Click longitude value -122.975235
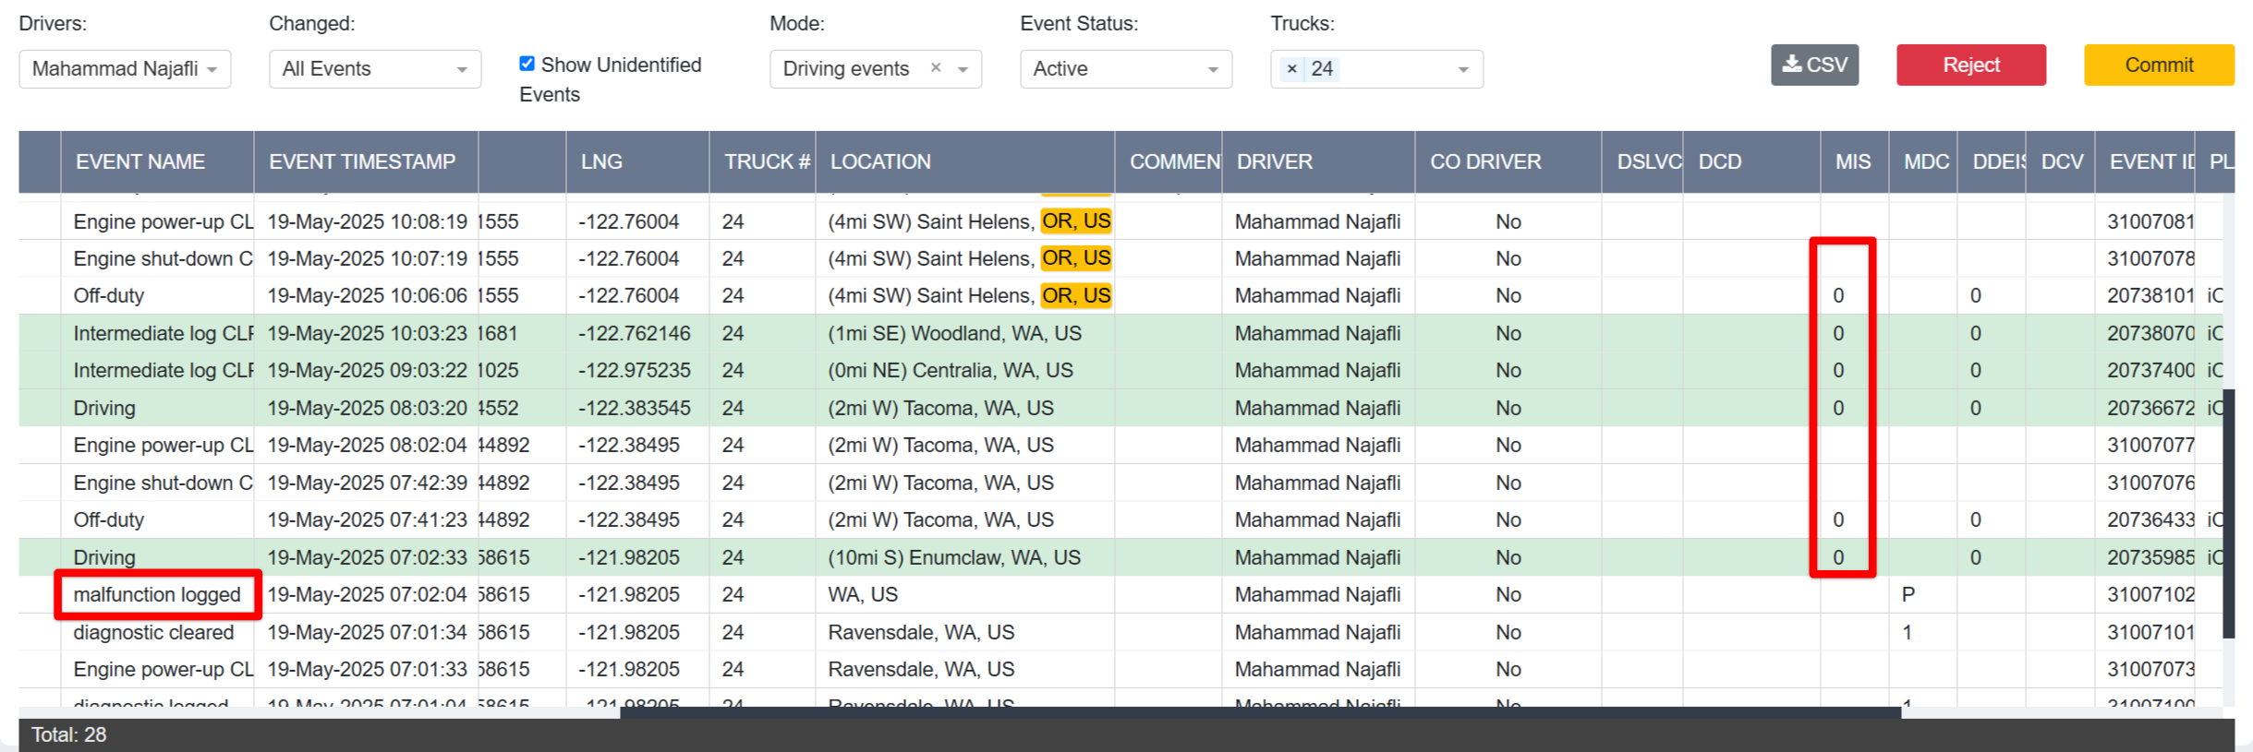Image resolution: width=2253 pixels, height=752 pixels. pyautogui.click(x=635, y=370)
